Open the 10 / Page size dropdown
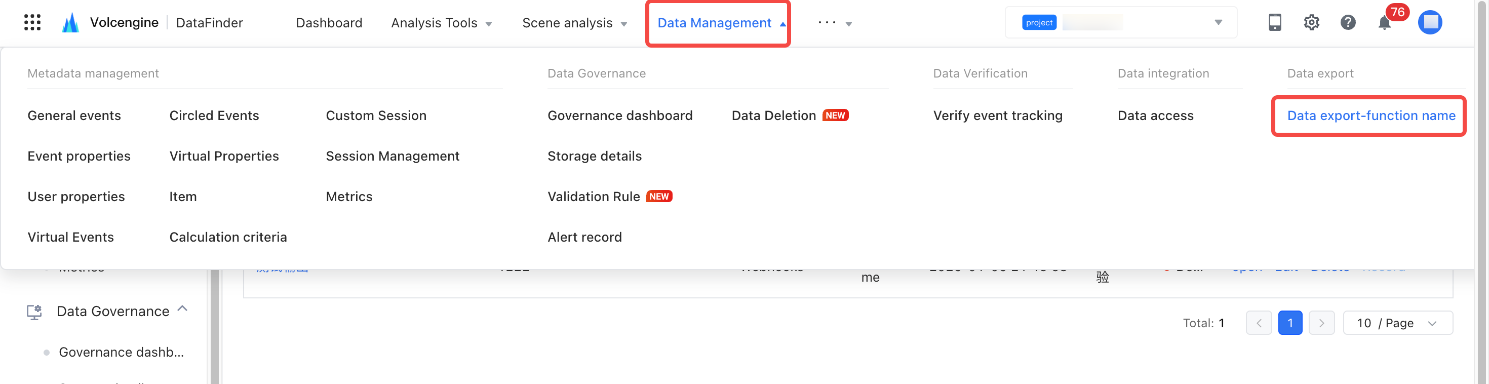Image resolution: width=1489 pixels, height=384 pixels. click(x=1397, y=323)
